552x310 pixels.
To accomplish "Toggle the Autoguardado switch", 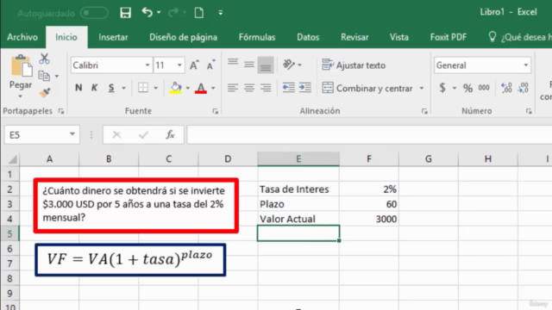I will pos(94,14).
